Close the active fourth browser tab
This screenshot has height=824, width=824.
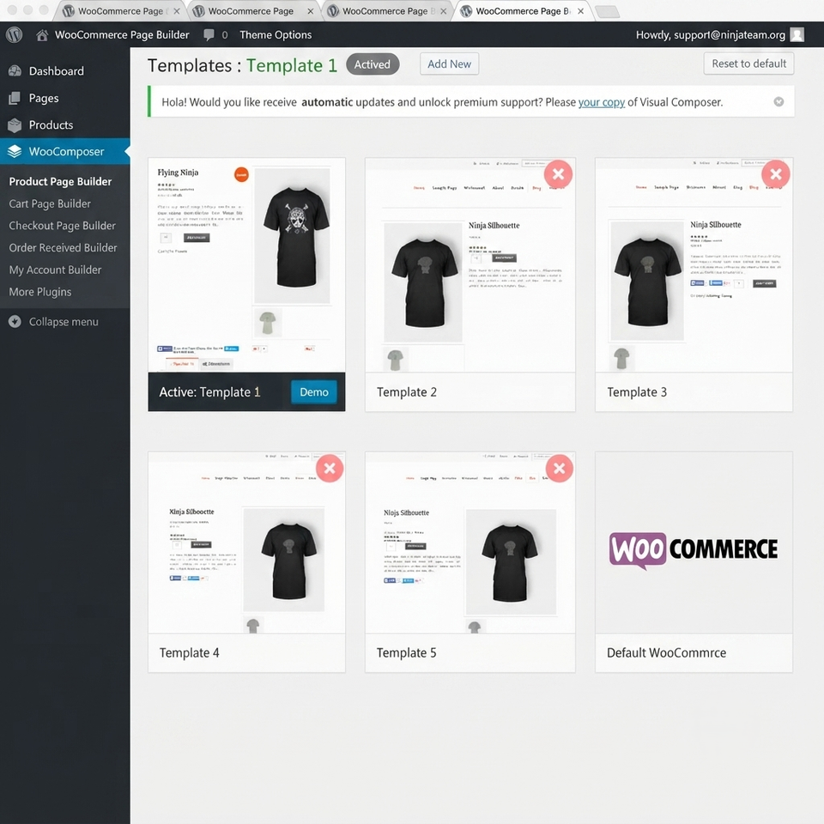click(581, 11)
